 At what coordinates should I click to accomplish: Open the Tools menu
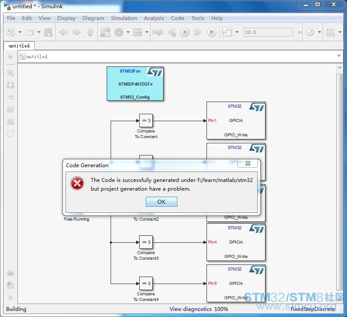[x=198, y=18]
